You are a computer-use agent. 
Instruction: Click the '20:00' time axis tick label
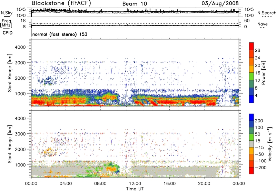click(x=204, y=184)
